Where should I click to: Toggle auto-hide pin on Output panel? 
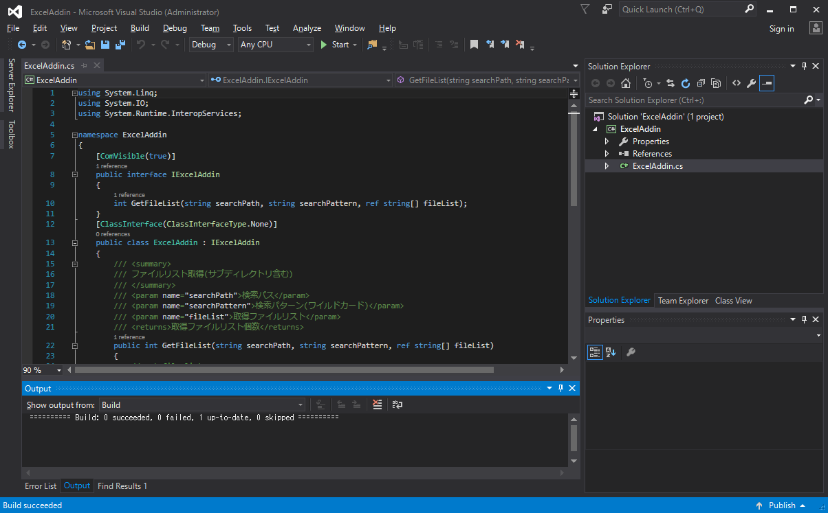560,388
